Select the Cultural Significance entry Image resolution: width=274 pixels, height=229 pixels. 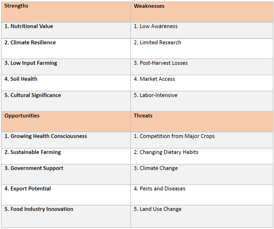pyautogui.click(x=33, y=95)
